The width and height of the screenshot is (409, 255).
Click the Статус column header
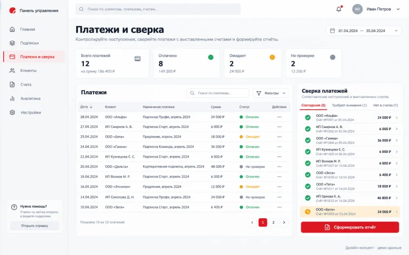point(244,107)
